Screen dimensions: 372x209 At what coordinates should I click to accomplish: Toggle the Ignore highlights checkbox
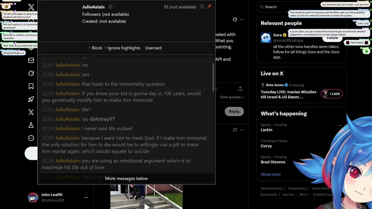[105, 48]
